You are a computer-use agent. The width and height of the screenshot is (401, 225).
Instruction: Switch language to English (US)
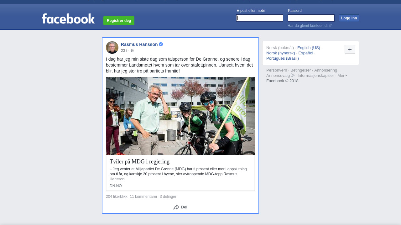(309, 48)
